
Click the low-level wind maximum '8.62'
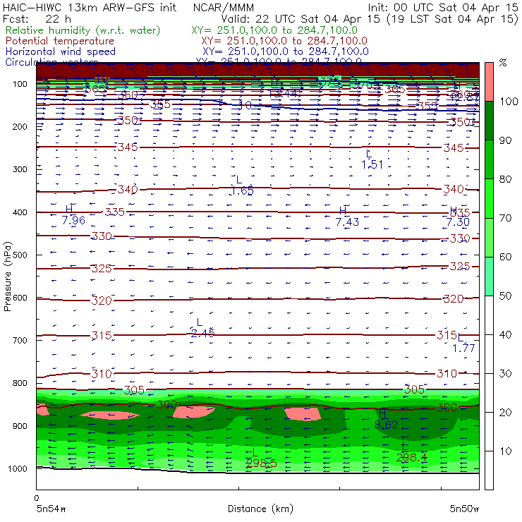point(386,425)
